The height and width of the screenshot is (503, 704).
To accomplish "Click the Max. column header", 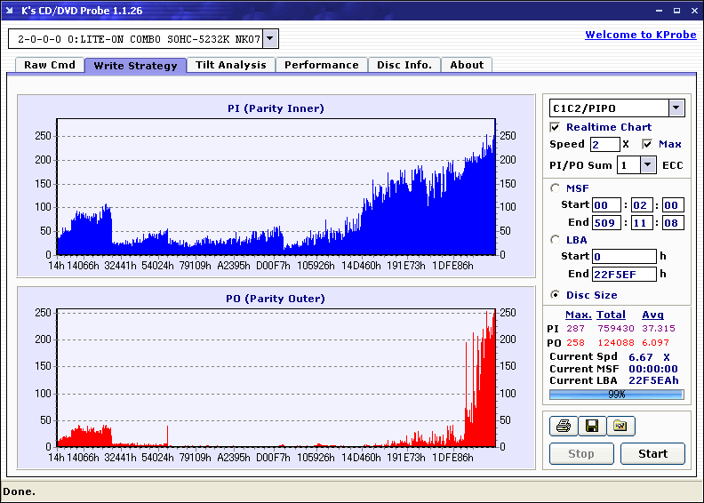I will click(x=579, y=315).
